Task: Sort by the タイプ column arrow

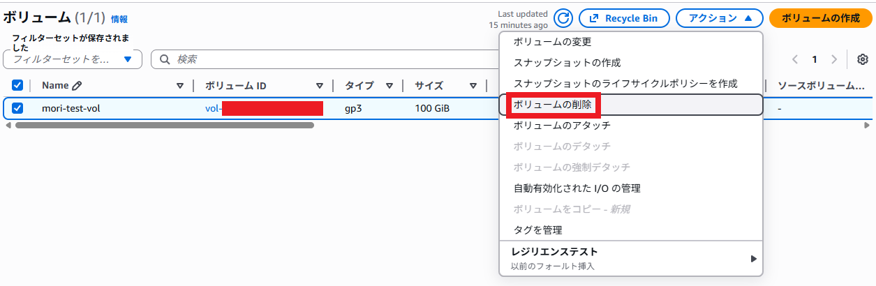Action: click(x=389, y=86)
